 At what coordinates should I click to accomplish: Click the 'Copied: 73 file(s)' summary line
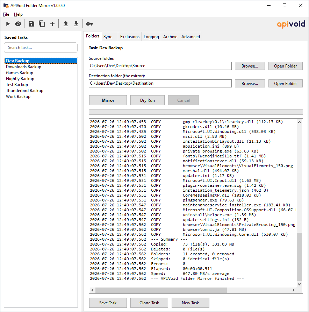(162, 244)
